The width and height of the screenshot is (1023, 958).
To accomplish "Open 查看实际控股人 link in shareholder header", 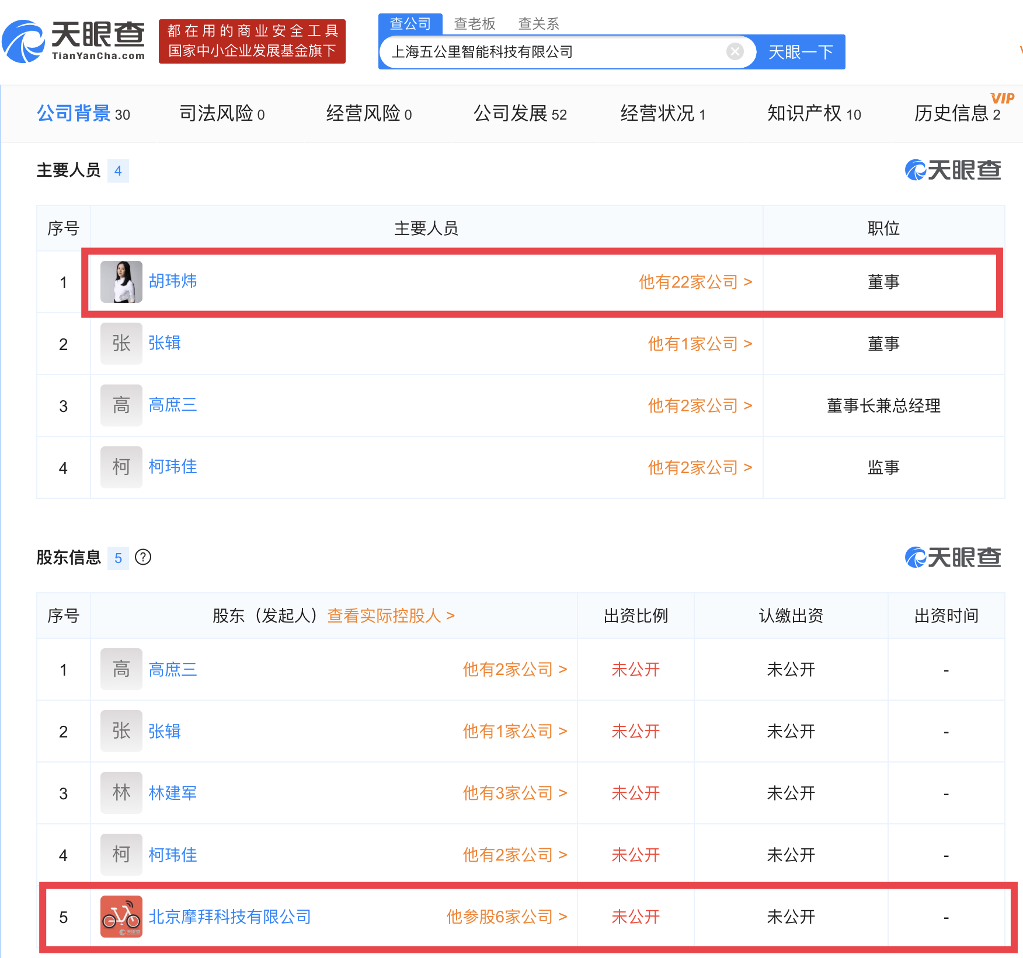I will (x=391, y=616).
